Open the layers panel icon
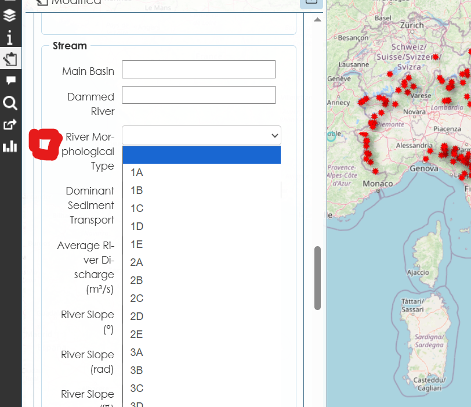The image size is (471, 407). click(x=10, y=16)
